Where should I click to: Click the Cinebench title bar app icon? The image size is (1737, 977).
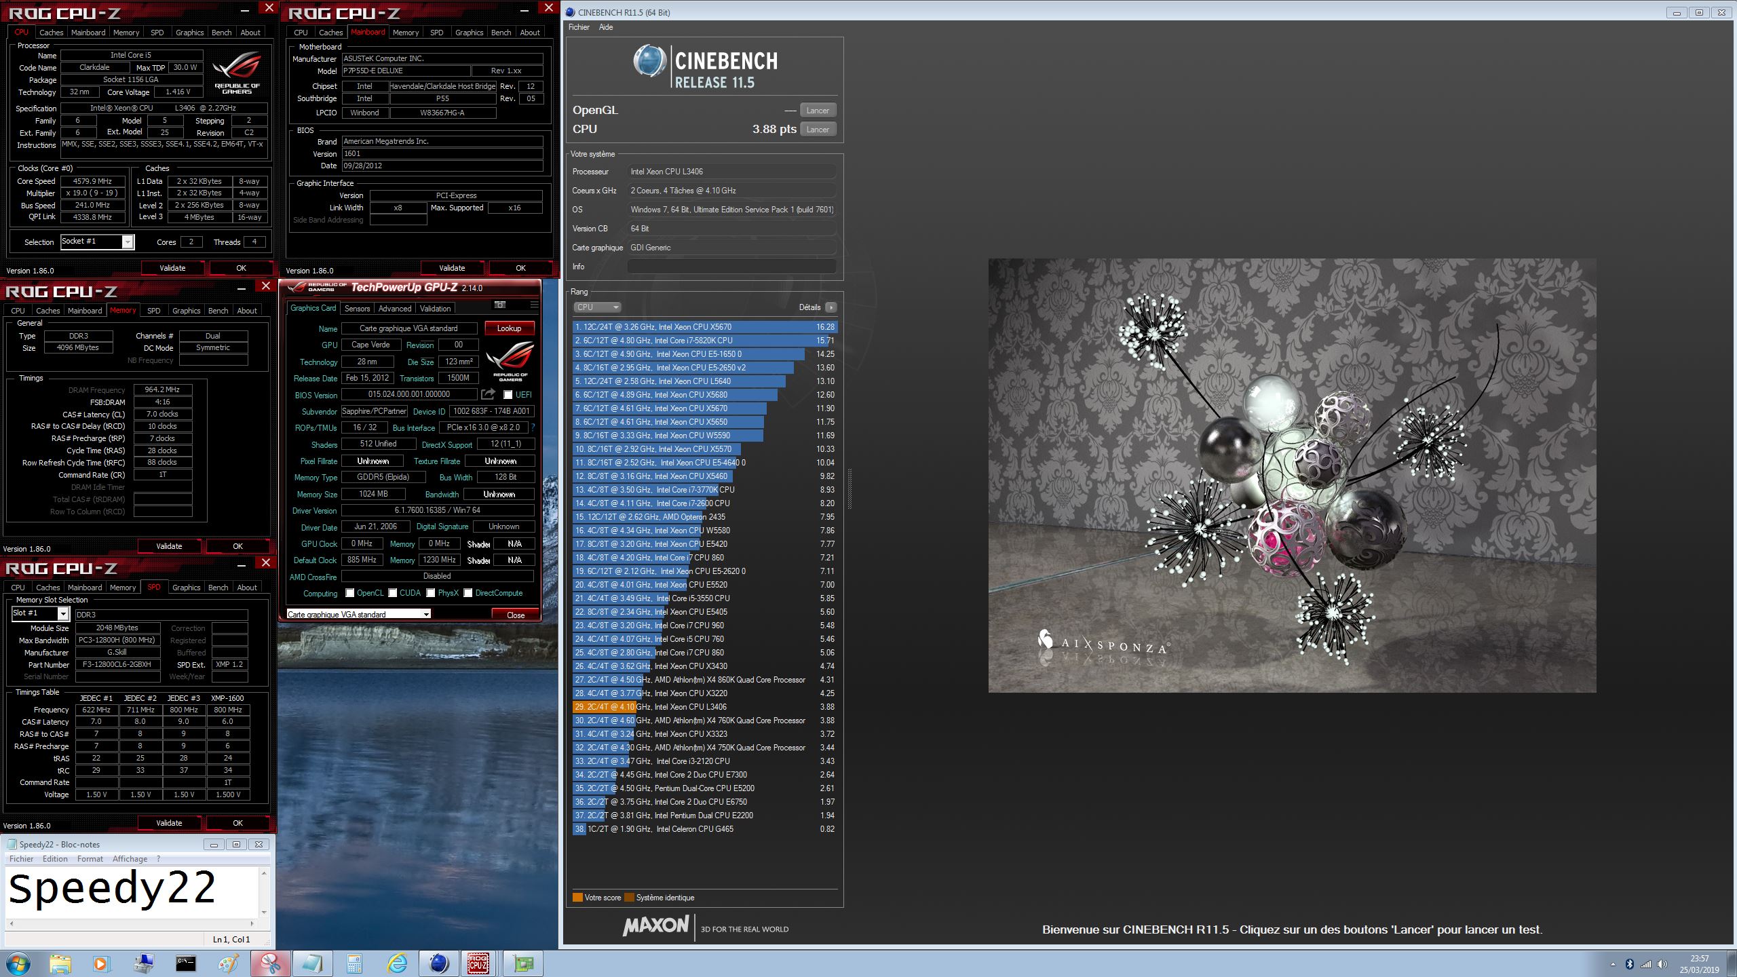coord(570,12)
